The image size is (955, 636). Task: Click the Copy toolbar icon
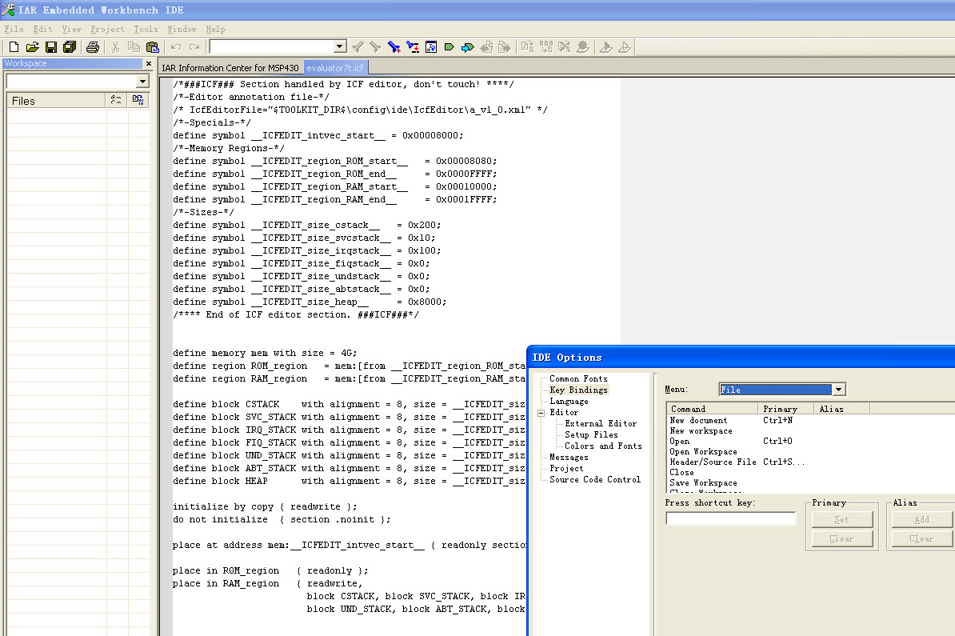[134, 47]
